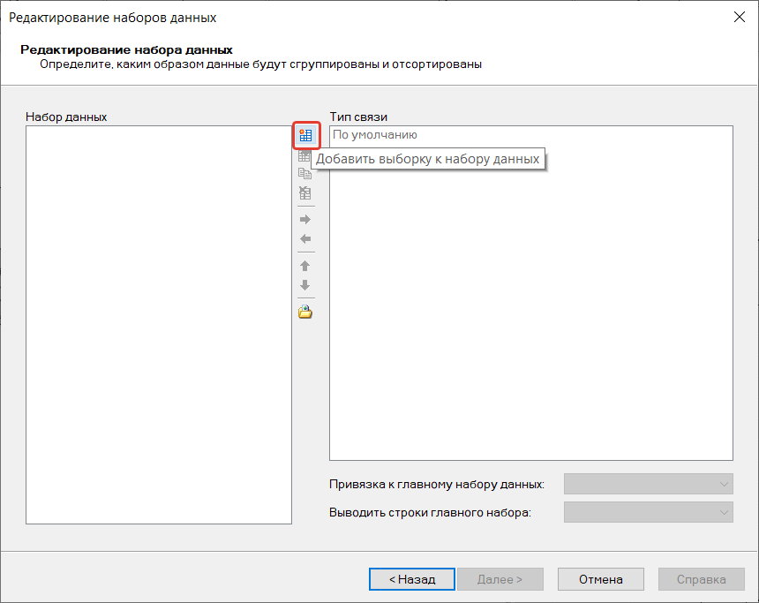Select 'По умолчанию' in the 'Тип связи' list
This screenshot has width=759, height=603.
(375, 135)
